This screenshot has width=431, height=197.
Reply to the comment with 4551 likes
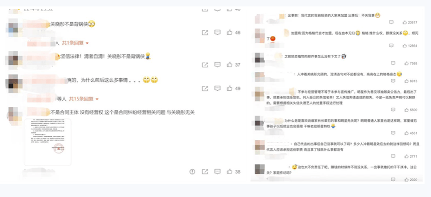pyautogui.click(x=393, y=133)
